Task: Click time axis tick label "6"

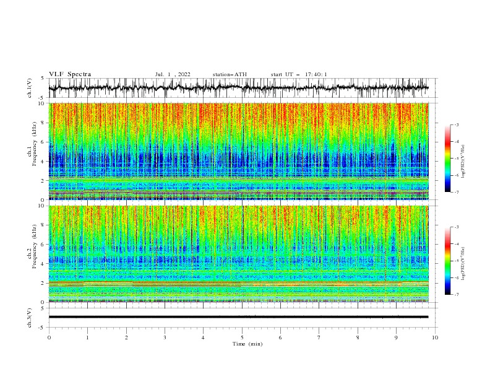Action: [x=280, y=338]
